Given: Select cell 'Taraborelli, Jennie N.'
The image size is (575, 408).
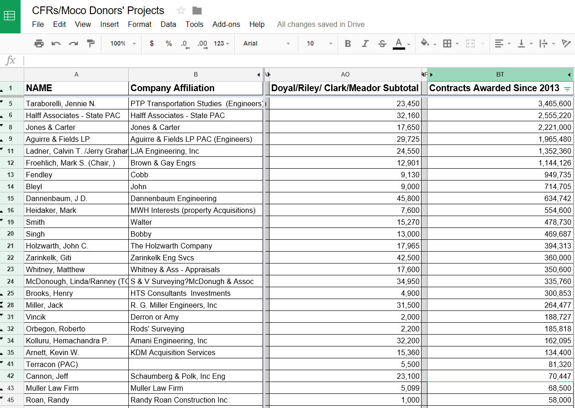Looking at the screenshot, I should click(76, 103).
